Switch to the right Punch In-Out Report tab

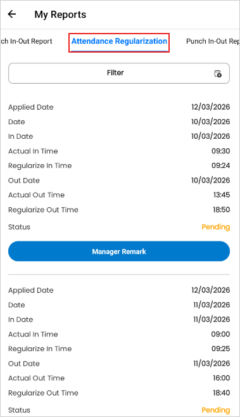(213, 41)
